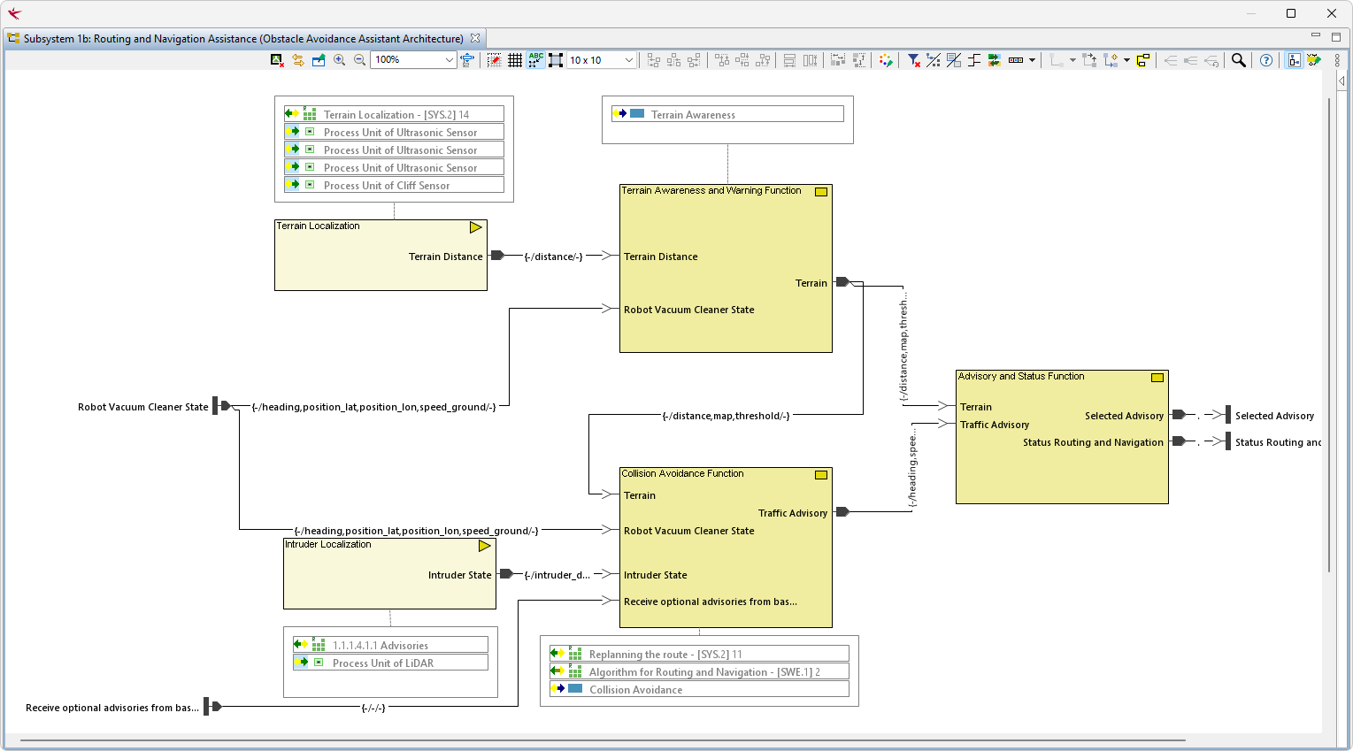The image size is (1353, 751).
Task: Click the {-/distance/-} signal label
Action: [553, 257]
